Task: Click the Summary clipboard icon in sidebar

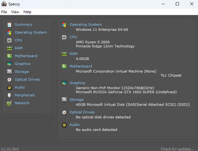Action: click(9, 25)
